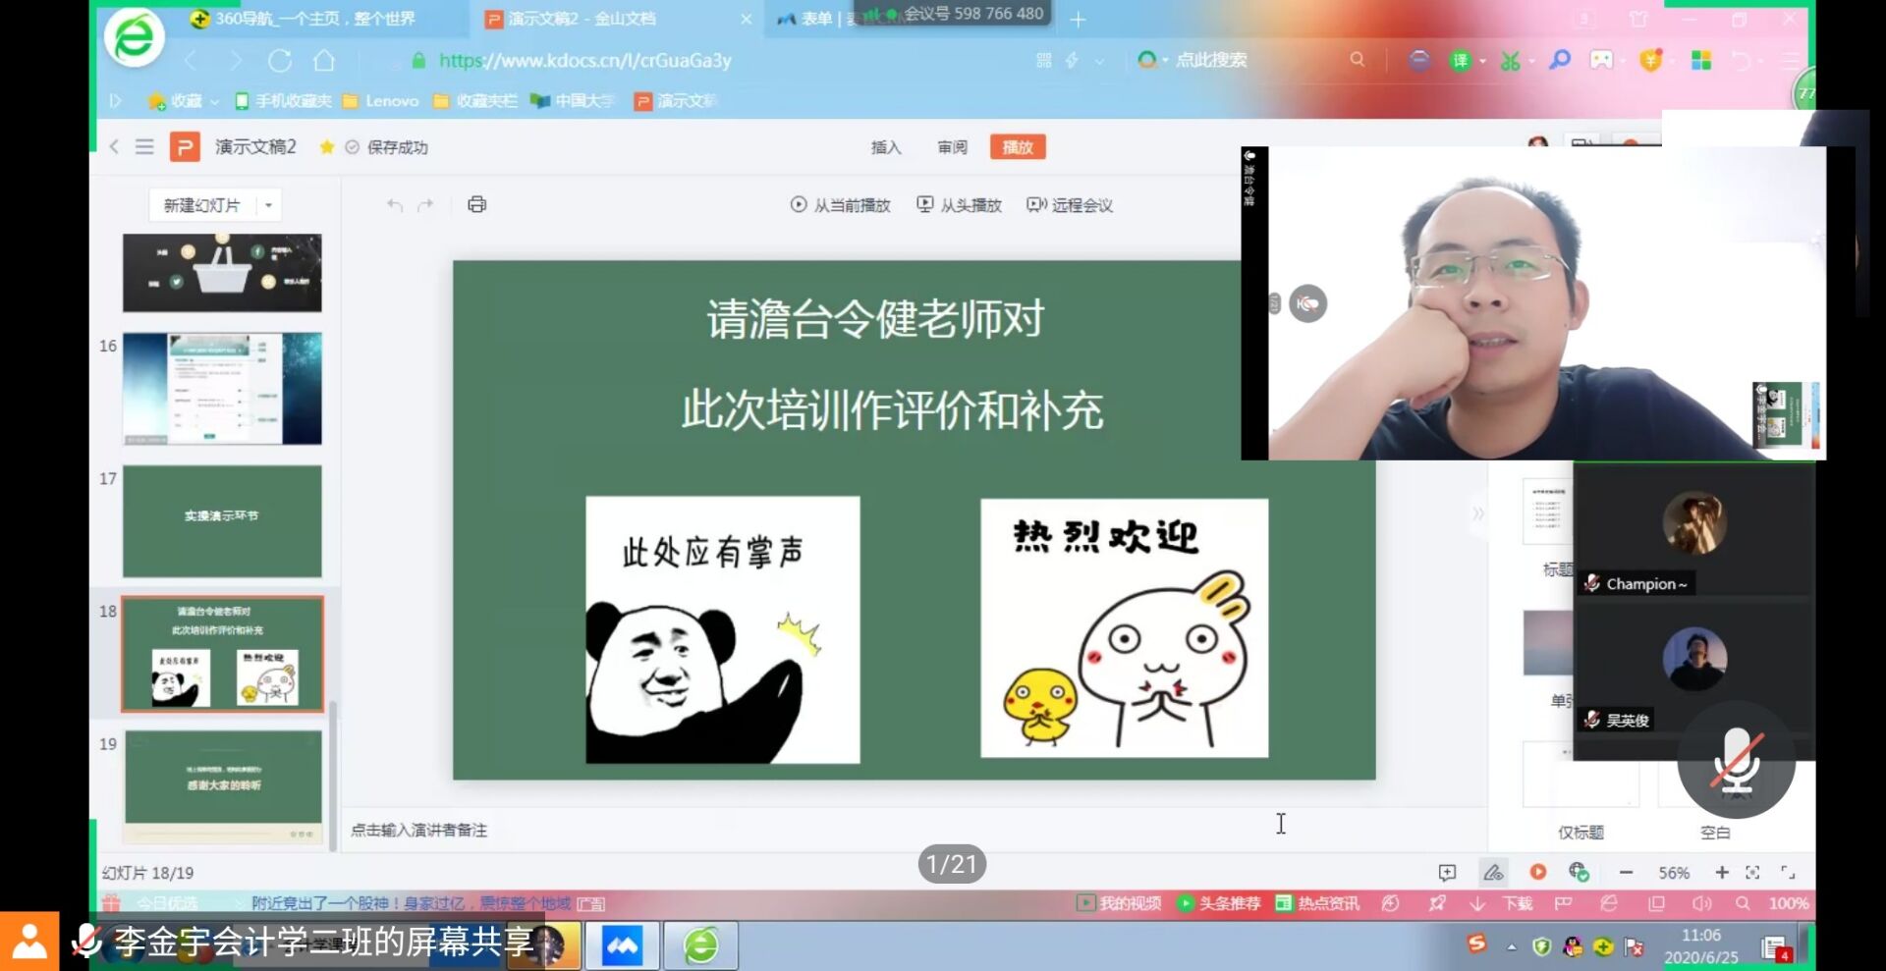Click the panda meme image on slide

click(723, 629)
